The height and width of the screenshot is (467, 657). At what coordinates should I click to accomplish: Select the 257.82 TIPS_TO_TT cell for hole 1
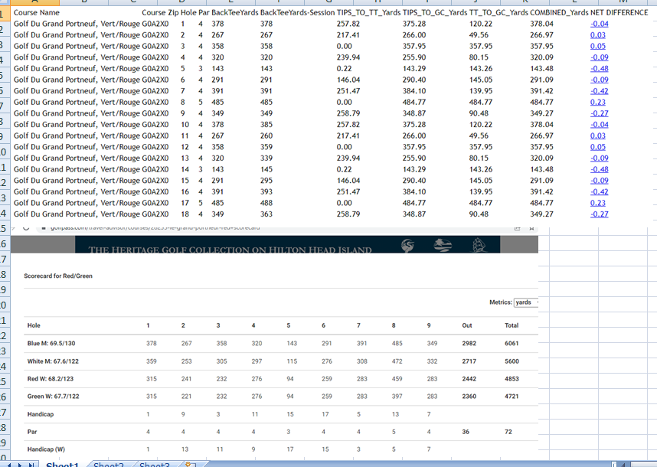pyautogui.click(x=348, y=24)
